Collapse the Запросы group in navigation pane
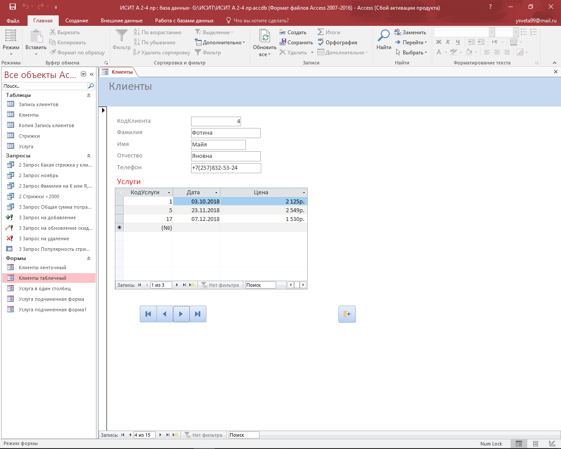 pyautogui.click(x=89, y=156)
